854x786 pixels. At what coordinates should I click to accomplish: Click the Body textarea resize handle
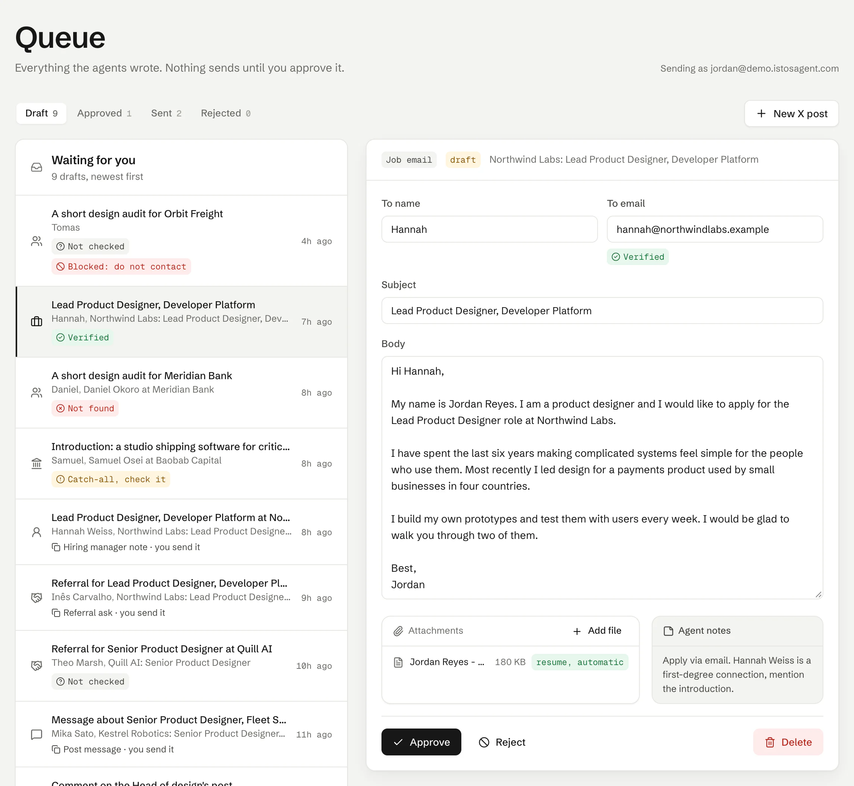818,594
